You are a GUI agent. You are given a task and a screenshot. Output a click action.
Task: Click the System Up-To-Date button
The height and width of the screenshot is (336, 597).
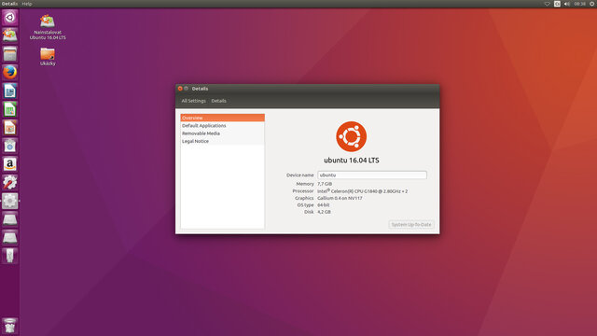411,225
